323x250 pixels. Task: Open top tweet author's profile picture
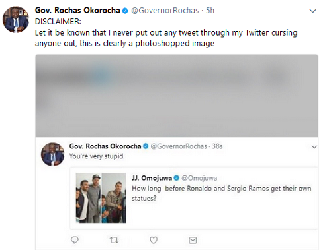coord(16,19)
